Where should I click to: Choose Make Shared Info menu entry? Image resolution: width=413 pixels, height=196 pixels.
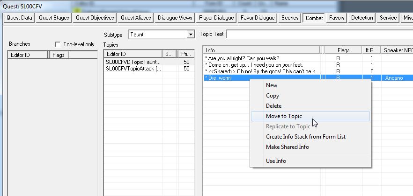pos(310,147)
